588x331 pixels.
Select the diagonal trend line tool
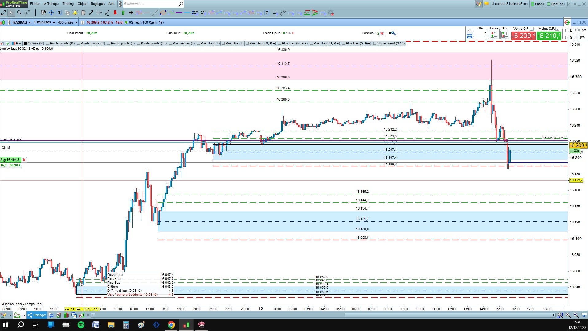(155, 13)
